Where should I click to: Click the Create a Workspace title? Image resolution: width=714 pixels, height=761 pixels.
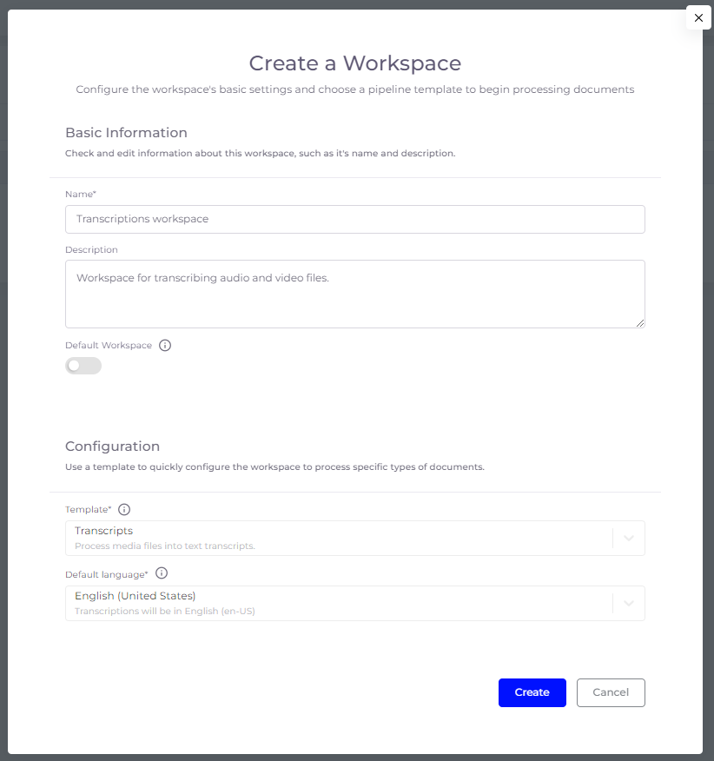355,63
